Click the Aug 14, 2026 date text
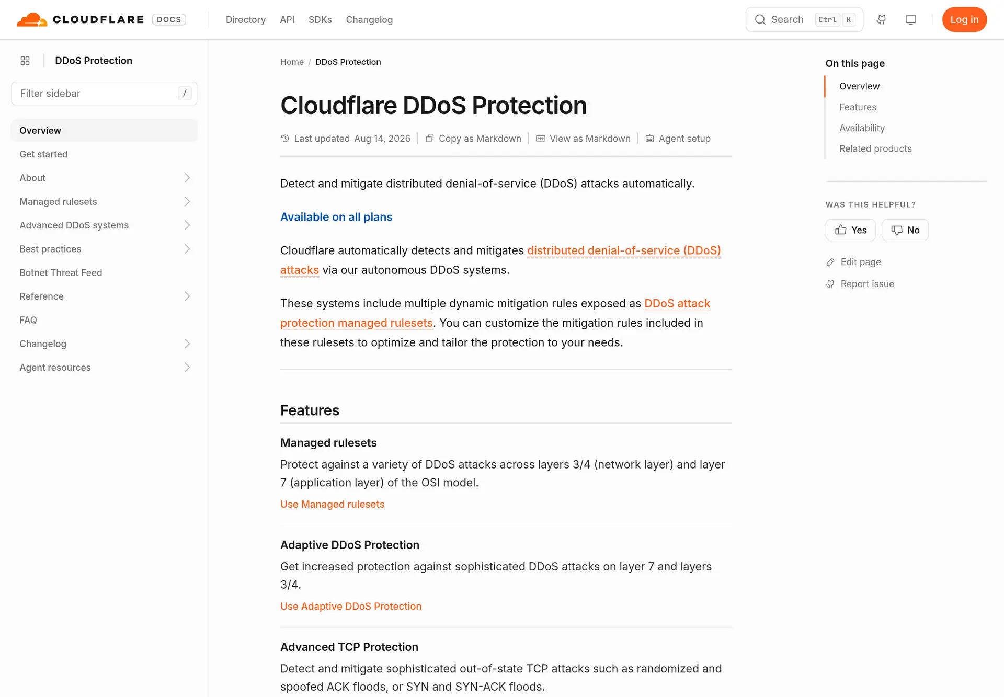This screenshot has width=1004, height=697. point(382,139)
